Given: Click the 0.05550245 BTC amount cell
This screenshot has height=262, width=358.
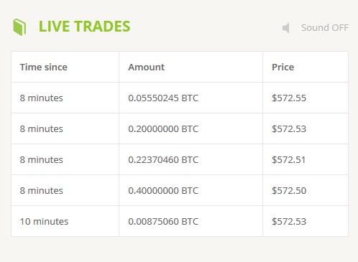Looking at the screenshot, I should [x=191, y=98].
